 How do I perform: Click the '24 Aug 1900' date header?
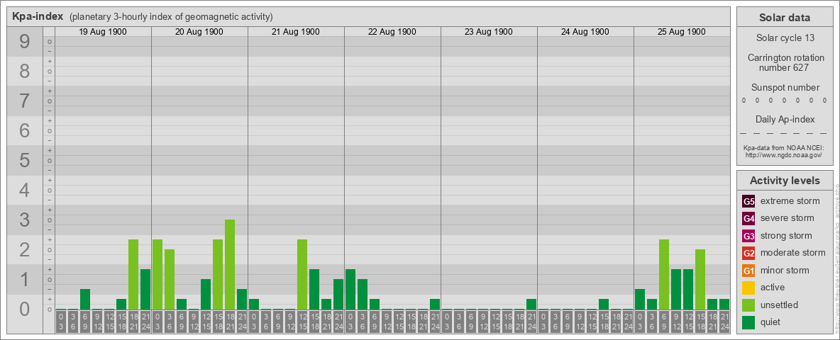(585, 32)
